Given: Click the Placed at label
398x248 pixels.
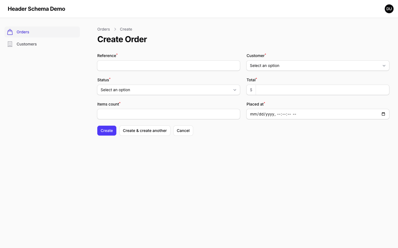Looking at the screenshot, I should click(255, 104).
